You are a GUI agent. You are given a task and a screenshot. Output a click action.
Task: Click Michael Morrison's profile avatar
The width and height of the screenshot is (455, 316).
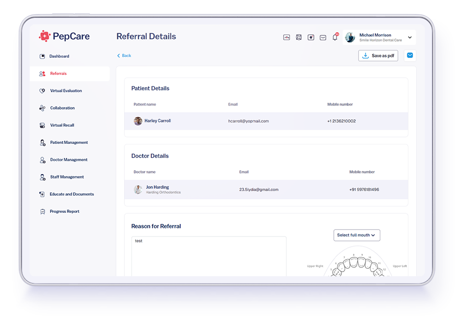click(x=350, y=37)
